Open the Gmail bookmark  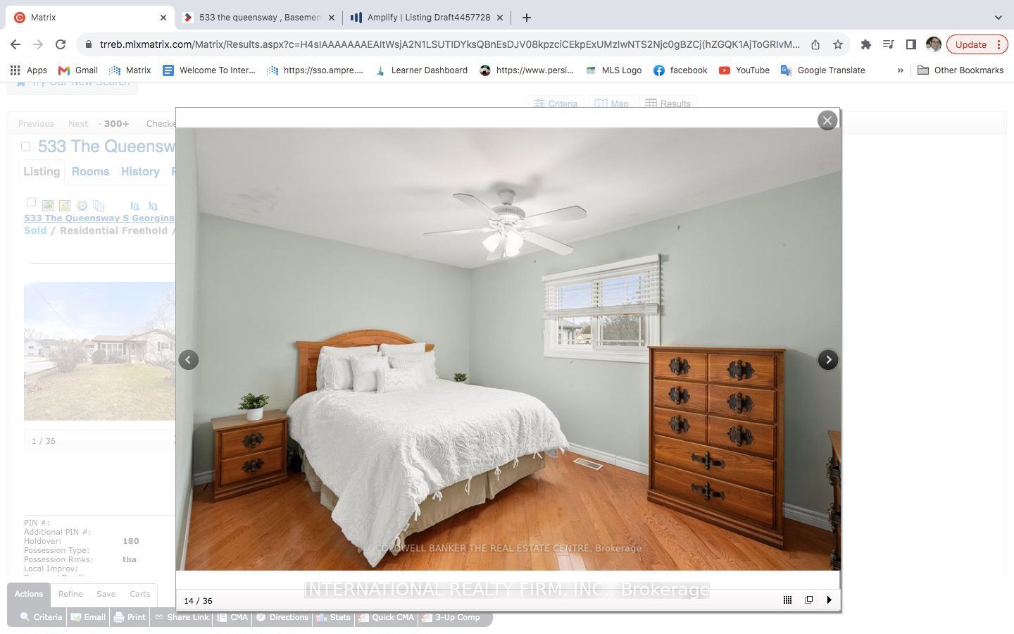78,70
